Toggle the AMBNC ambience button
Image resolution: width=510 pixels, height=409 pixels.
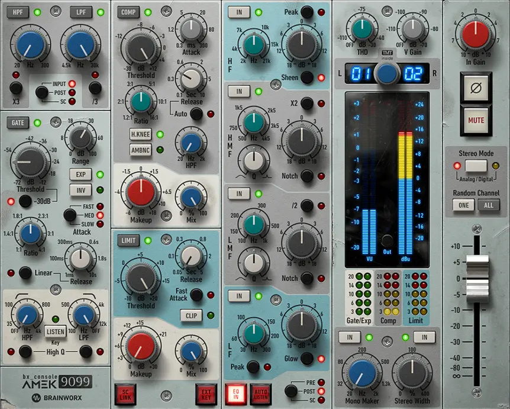(x=140, y=150)
